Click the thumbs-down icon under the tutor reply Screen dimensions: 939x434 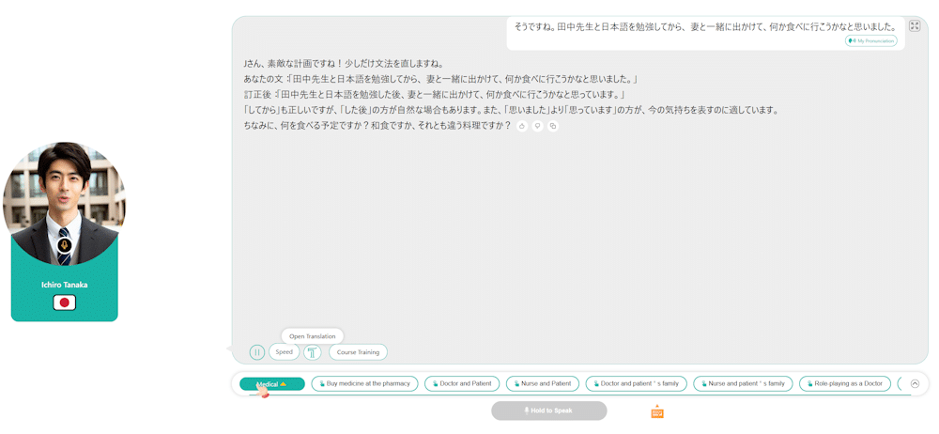(x=538, y=126)
